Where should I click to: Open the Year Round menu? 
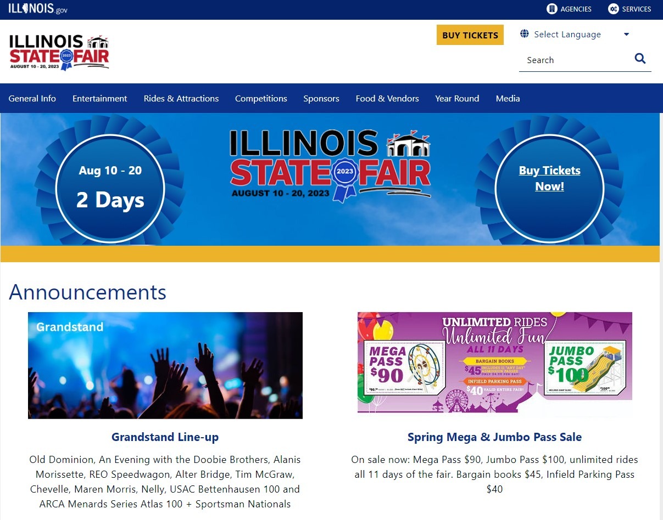[457, 99]
